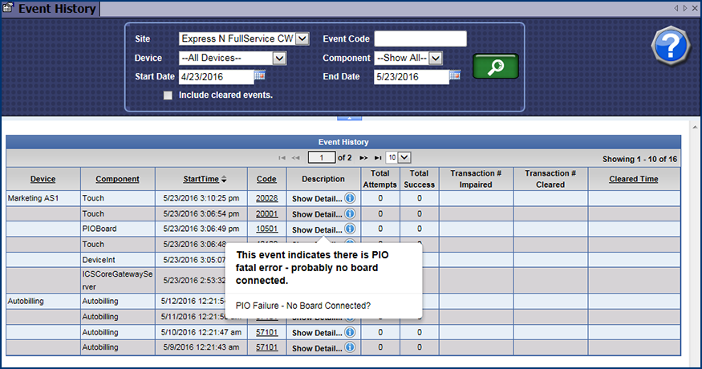Expand the Site dropdown
Screen dimensions: 702x369
[302, 39]
